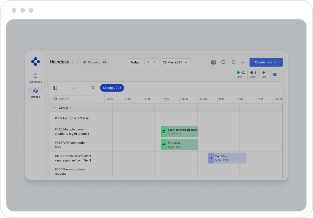Click the Dashboard home icon in sidebar

click(35, 76)
